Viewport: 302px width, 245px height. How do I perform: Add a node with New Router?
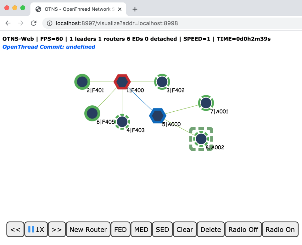[x=88, y=230]
